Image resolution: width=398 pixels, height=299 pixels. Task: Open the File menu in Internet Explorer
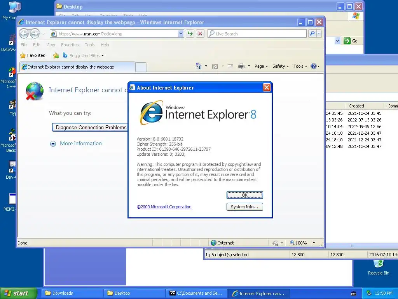click(x=24, y=45)
